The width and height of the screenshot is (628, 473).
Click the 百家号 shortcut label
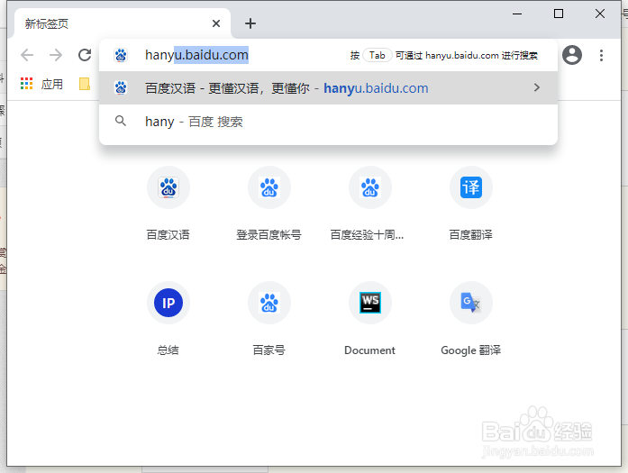268,350
